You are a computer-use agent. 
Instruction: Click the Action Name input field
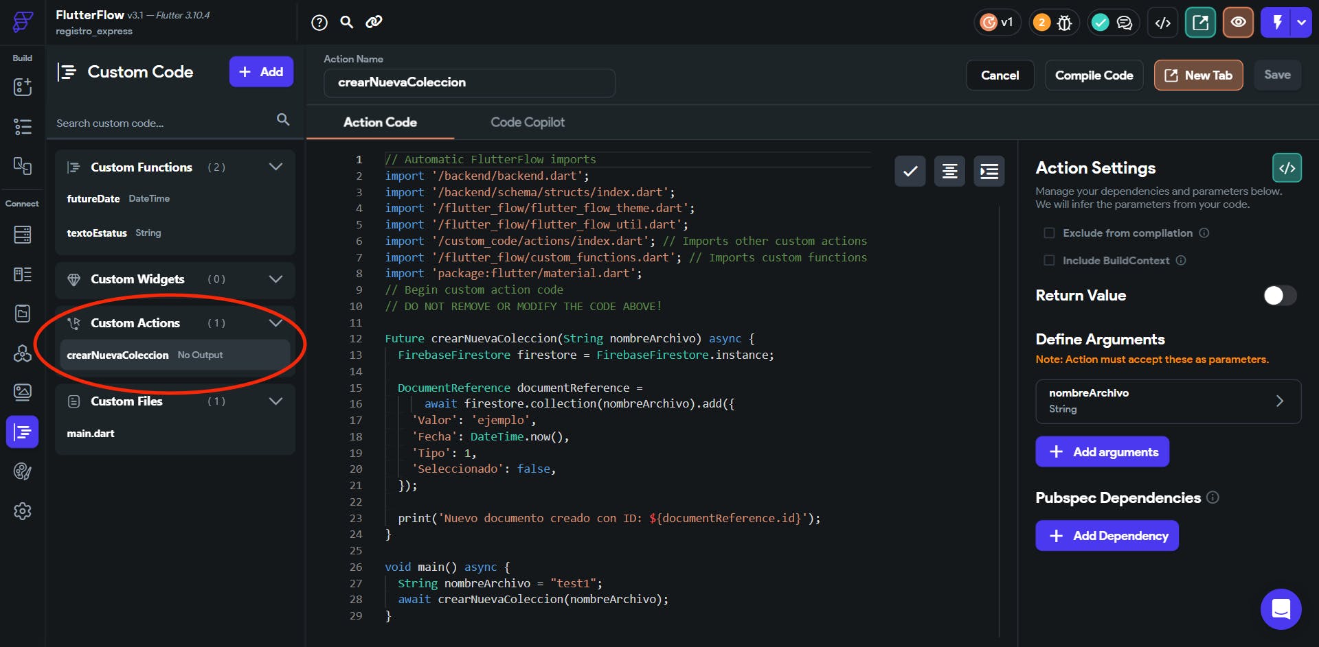point(469,82)
